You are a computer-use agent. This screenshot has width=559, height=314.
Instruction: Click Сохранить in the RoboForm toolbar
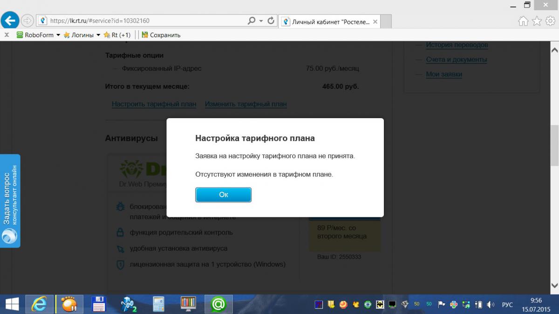(x=161, y=35)
